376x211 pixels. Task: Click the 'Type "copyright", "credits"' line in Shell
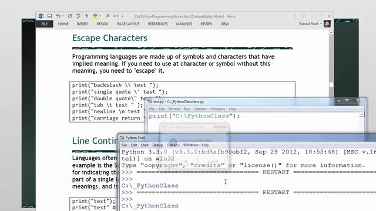pos(243,165)
